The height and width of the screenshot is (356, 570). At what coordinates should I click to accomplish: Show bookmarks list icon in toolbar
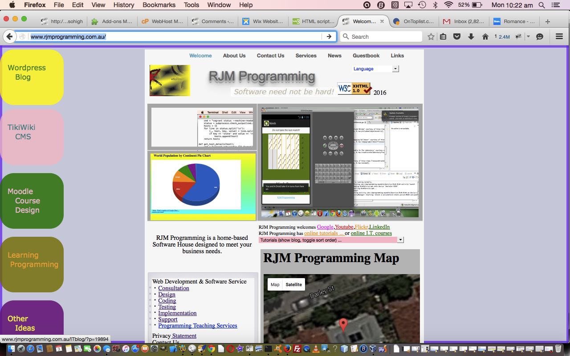tap(443, 36)
